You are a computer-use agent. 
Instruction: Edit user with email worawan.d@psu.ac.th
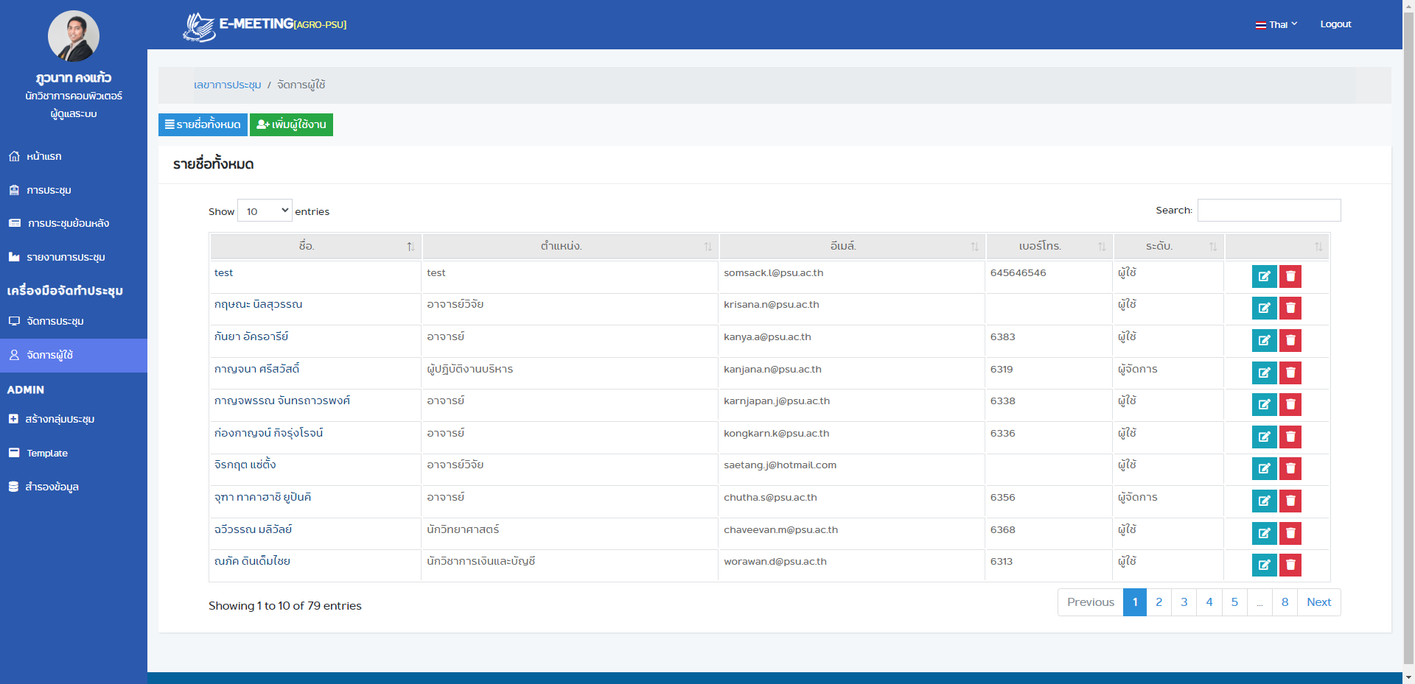click(x=1264, y=565)
